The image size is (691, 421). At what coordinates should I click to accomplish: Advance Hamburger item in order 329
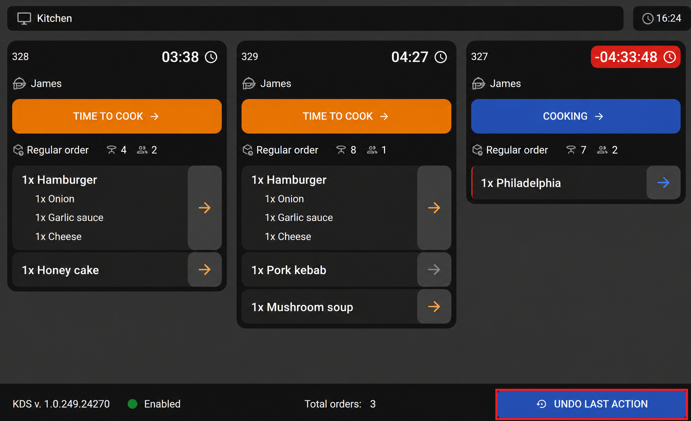coord(434,208)
